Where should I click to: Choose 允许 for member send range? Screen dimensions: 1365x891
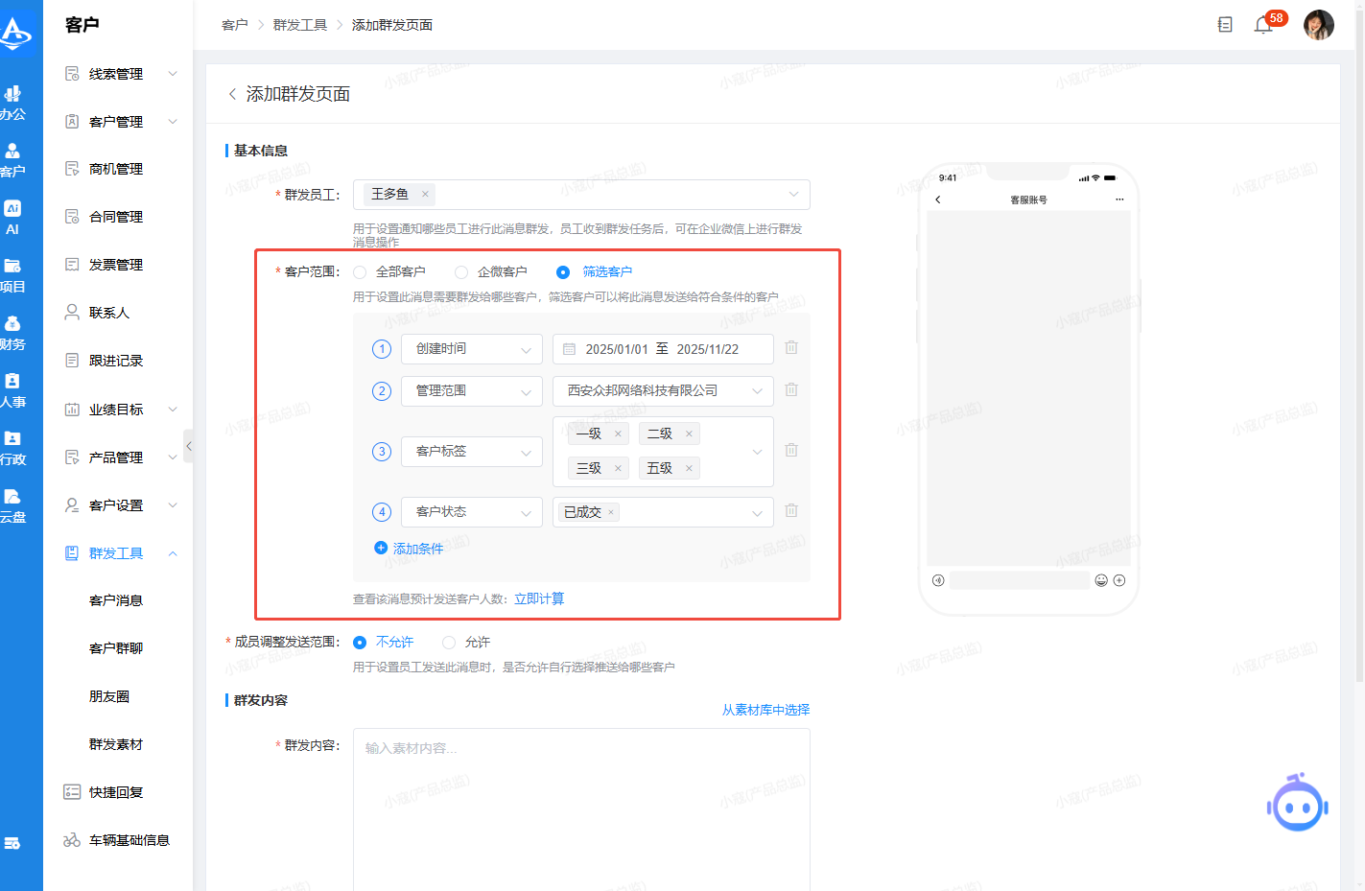449,643
